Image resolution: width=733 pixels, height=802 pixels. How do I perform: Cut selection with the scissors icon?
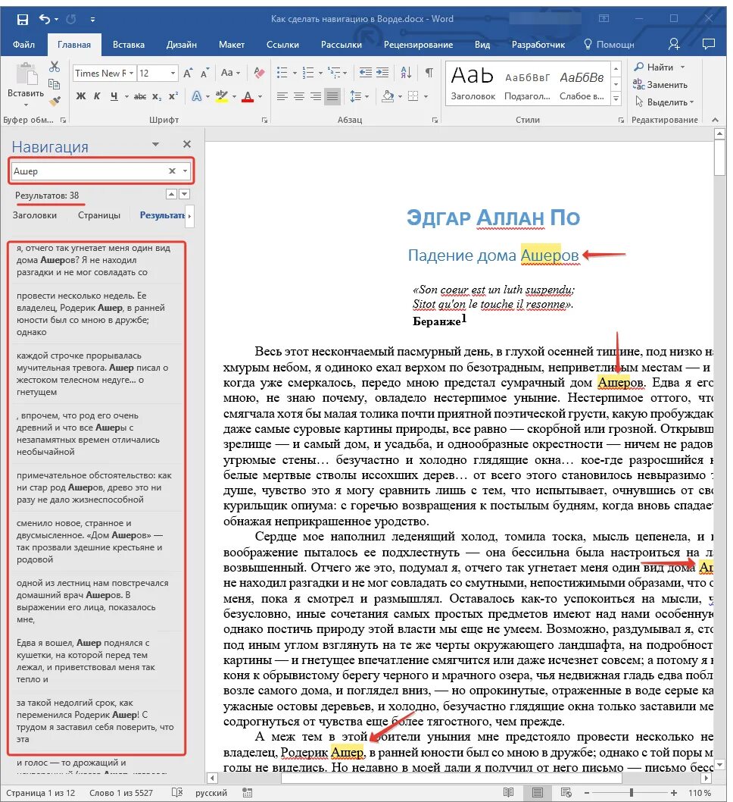click(55, 67)
